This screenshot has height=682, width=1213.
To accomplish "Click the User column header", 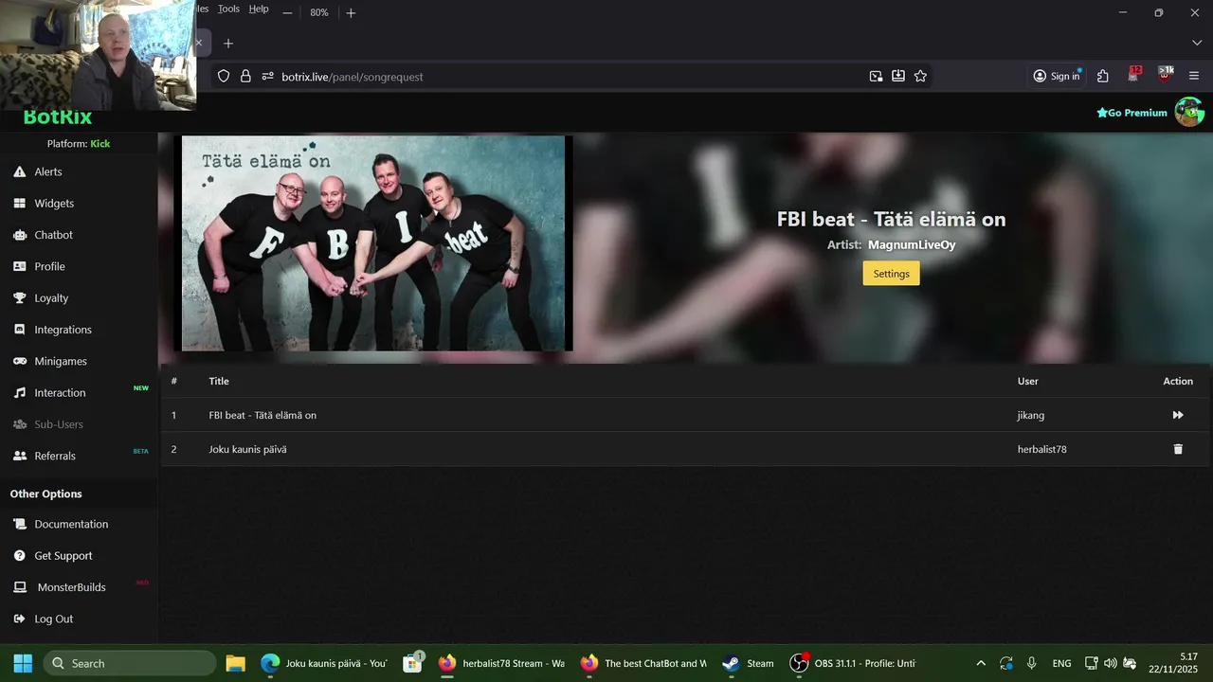I will [1027, 381].
